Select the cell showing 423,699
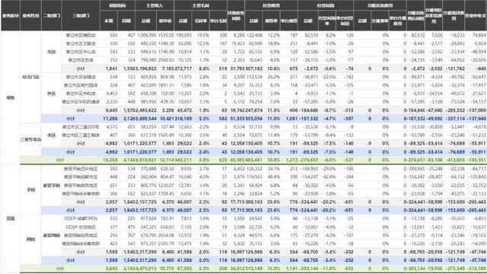Screen dimensions: 487x274 [148, 85]
